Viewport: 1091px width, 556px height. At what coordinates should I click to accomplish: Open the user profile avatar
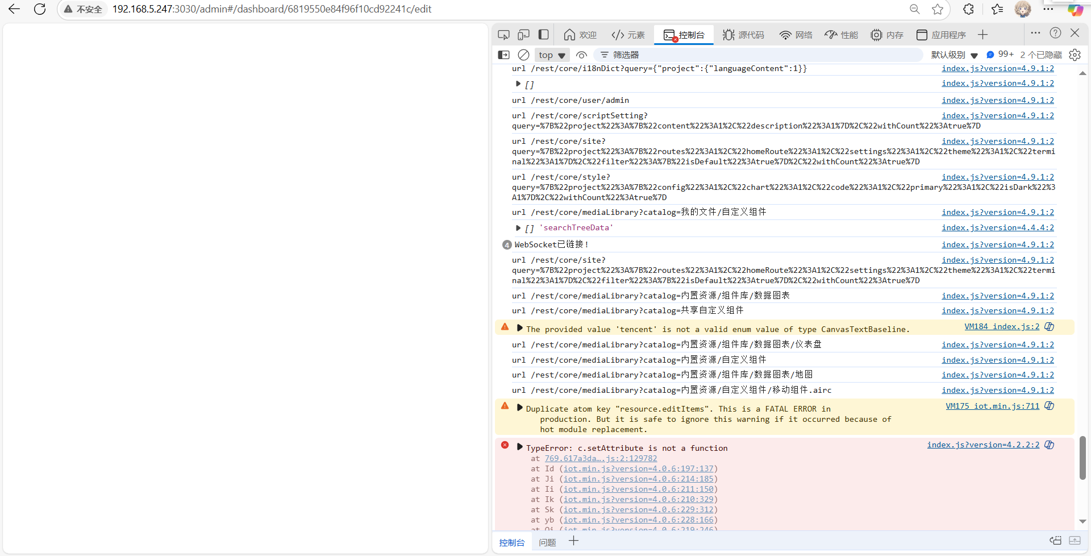point(1023,9)
